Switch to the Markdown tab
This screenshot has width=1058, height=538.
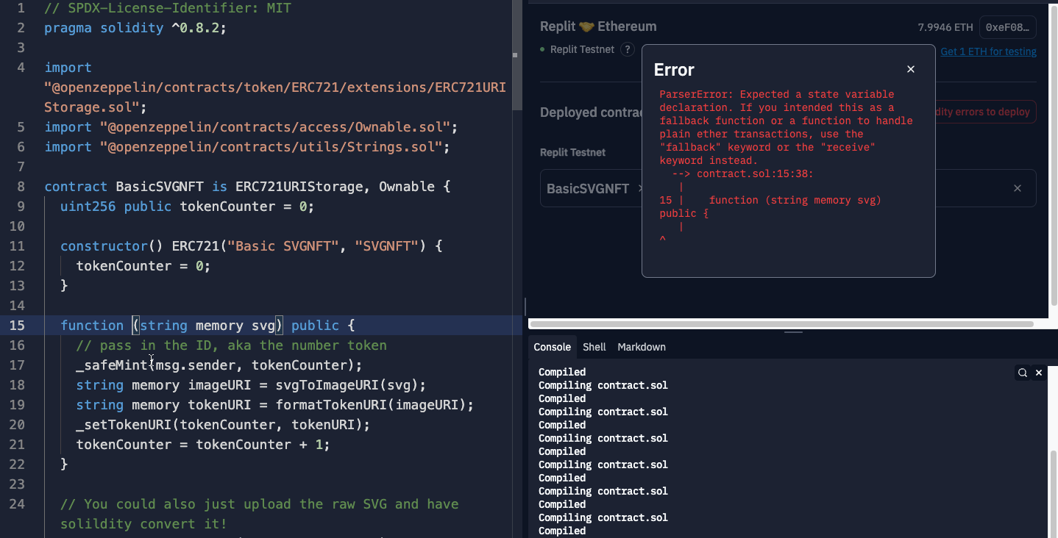pos(641,347)
